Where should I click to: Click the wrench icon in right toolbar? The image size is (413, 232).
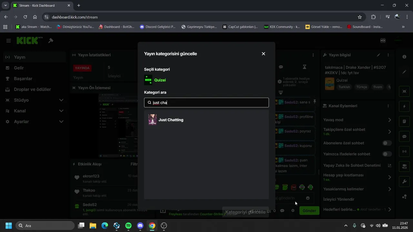click(x=404, y=181)
